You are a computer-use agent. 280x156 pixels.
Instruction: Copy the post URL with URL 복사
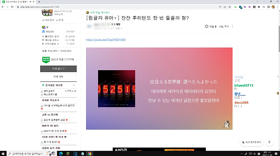pos(224,26)
